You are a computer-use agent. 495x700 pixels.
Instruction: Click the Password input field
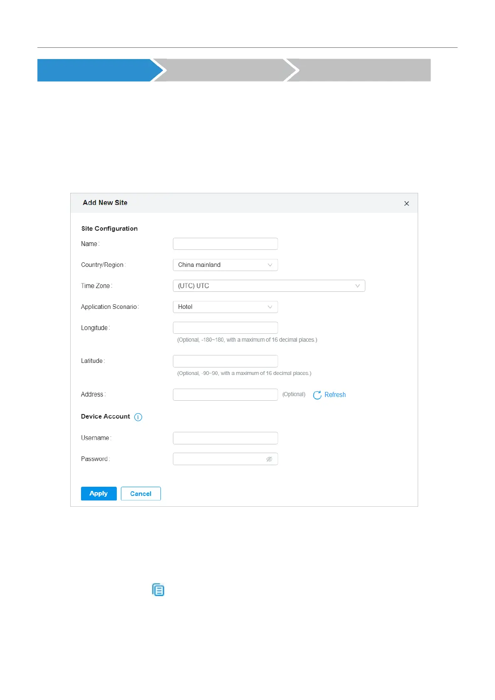click(x=218, y=459)
